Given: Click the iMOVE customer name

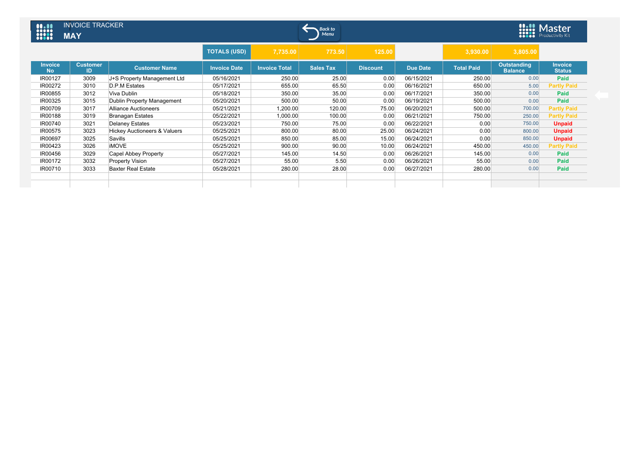Looking at the screenshot, I should tap(155, 146).
